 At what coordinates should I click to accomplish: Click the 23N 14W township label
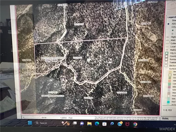coord(51,60)
